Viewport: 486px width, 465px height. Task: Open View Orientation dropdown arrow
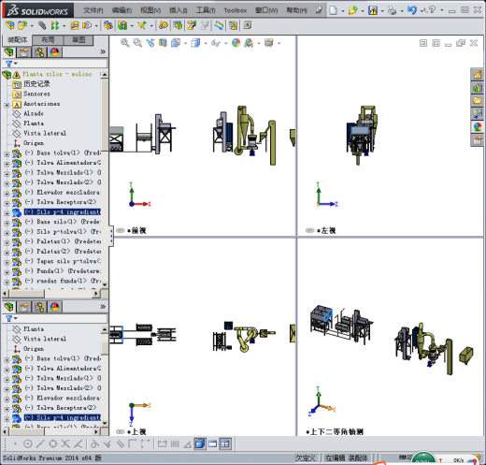pyautogui.click(x=185, y=43)
